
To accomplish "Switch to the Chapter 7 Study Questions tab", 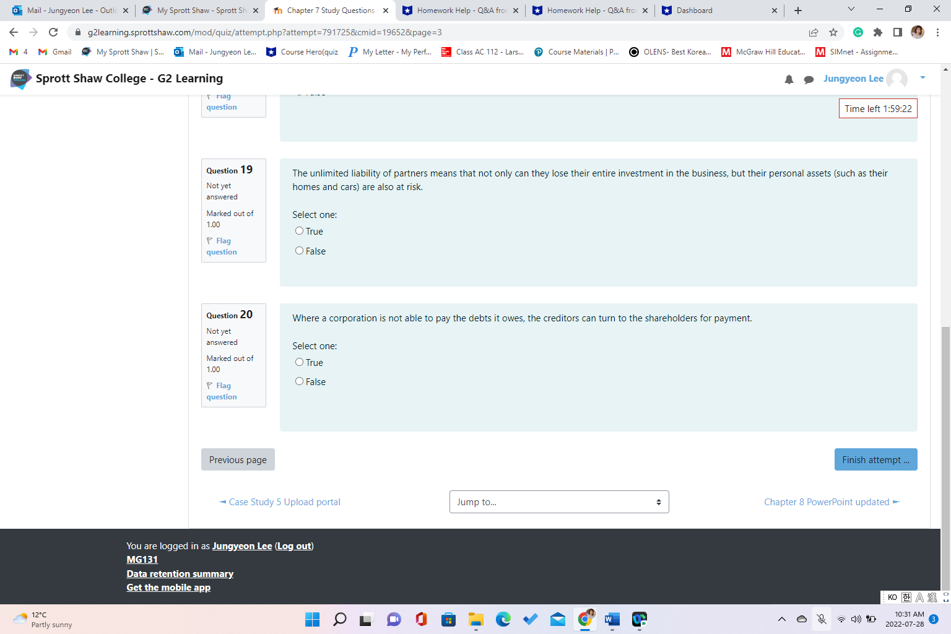I will pyautogui.click(x=329, y=10).
